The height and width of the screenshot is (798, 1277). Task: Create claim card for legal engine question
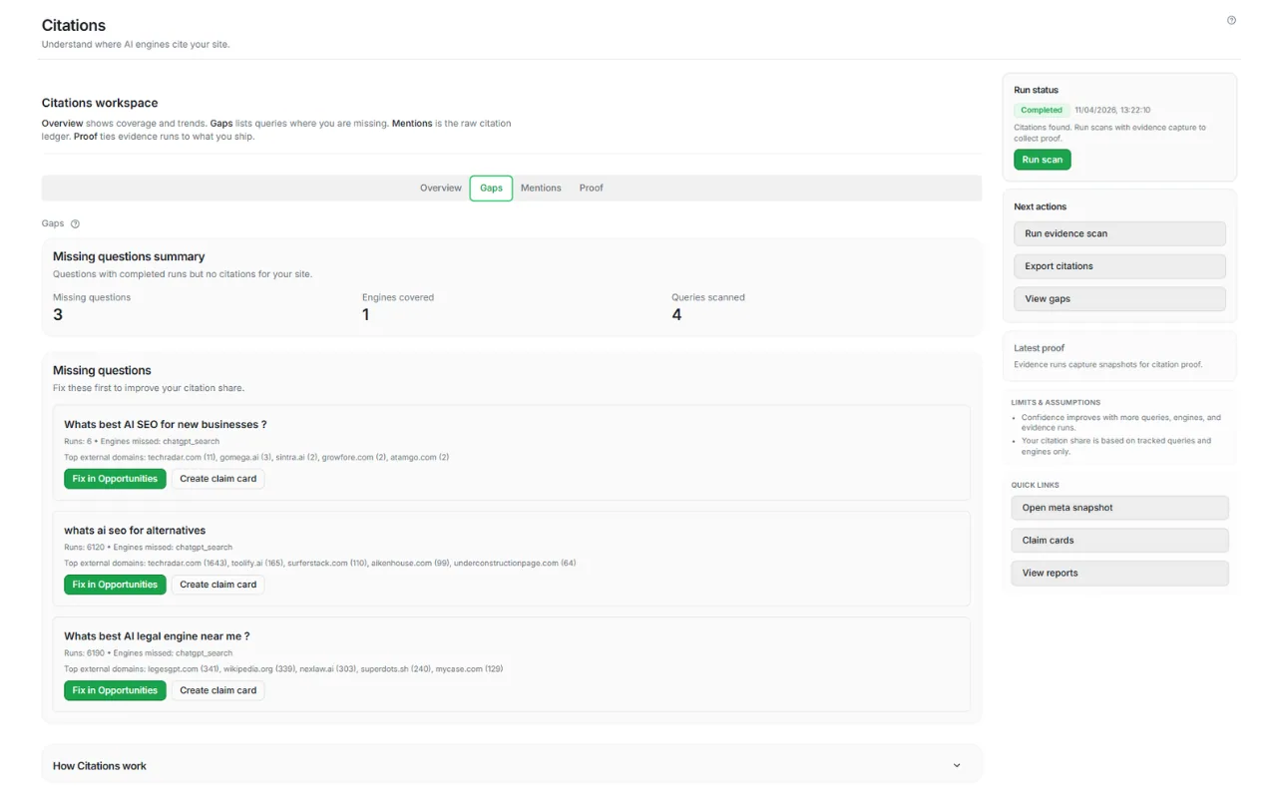click(x=218, y=690)
